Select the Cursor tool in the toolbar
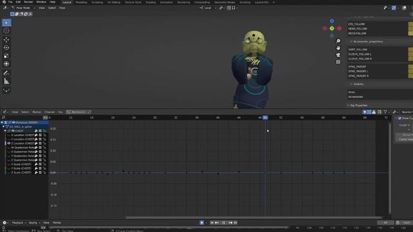The image size is (413, 232). pyautogui.click(x=6, y=31)
